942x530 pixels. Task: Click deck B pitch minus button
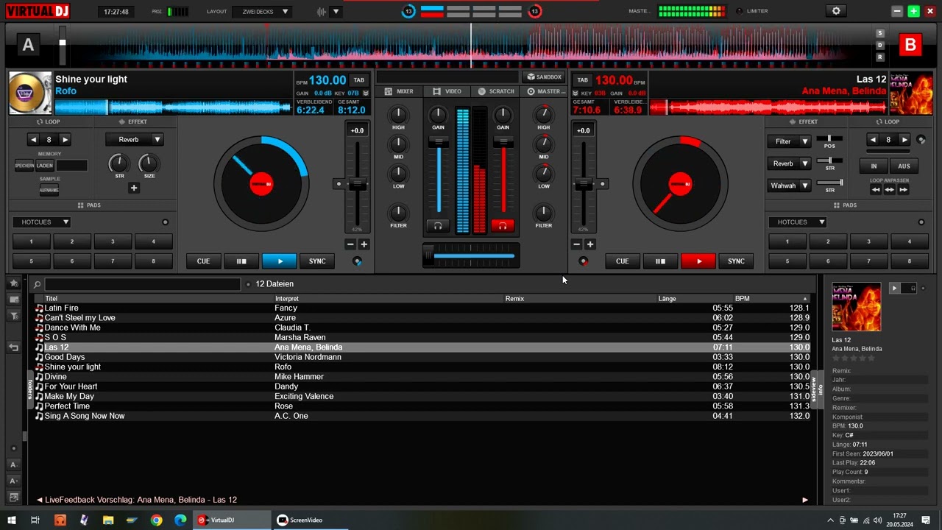click(x=576, y=244)
